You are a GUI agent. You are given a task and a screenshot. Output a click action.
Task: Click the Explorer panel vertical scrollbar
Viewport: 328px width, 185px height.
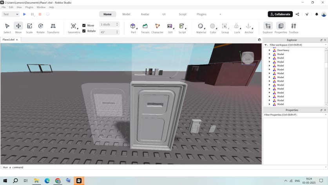click(x=326, y=77)
